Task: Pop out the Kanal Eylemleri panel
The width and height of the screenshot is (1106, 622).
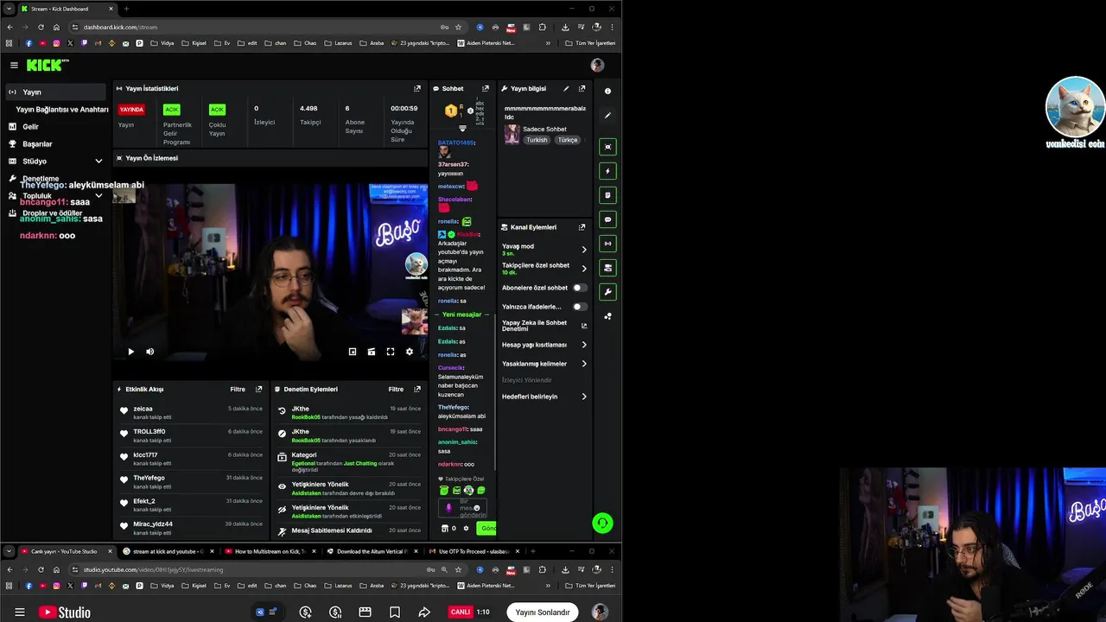Action: [582, 227]
